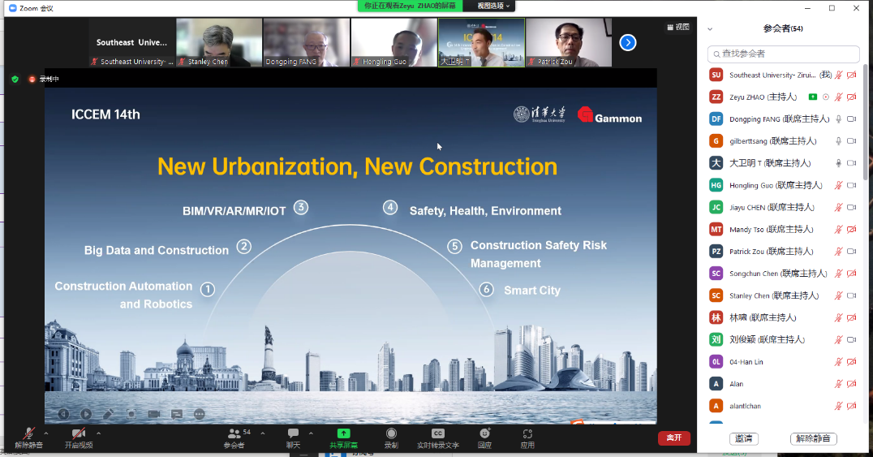Click camera icon for Dongping FANG
The height and width of the screenshot is (457, 873).
point(851,119)
